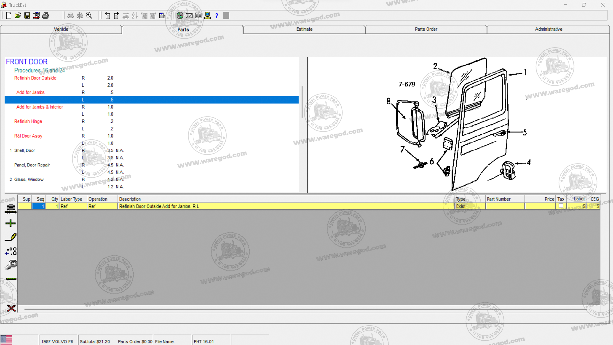This screenshot has height=345, width=613.
Task: Click the pencil edit line icon
Action: click(11, 237)
